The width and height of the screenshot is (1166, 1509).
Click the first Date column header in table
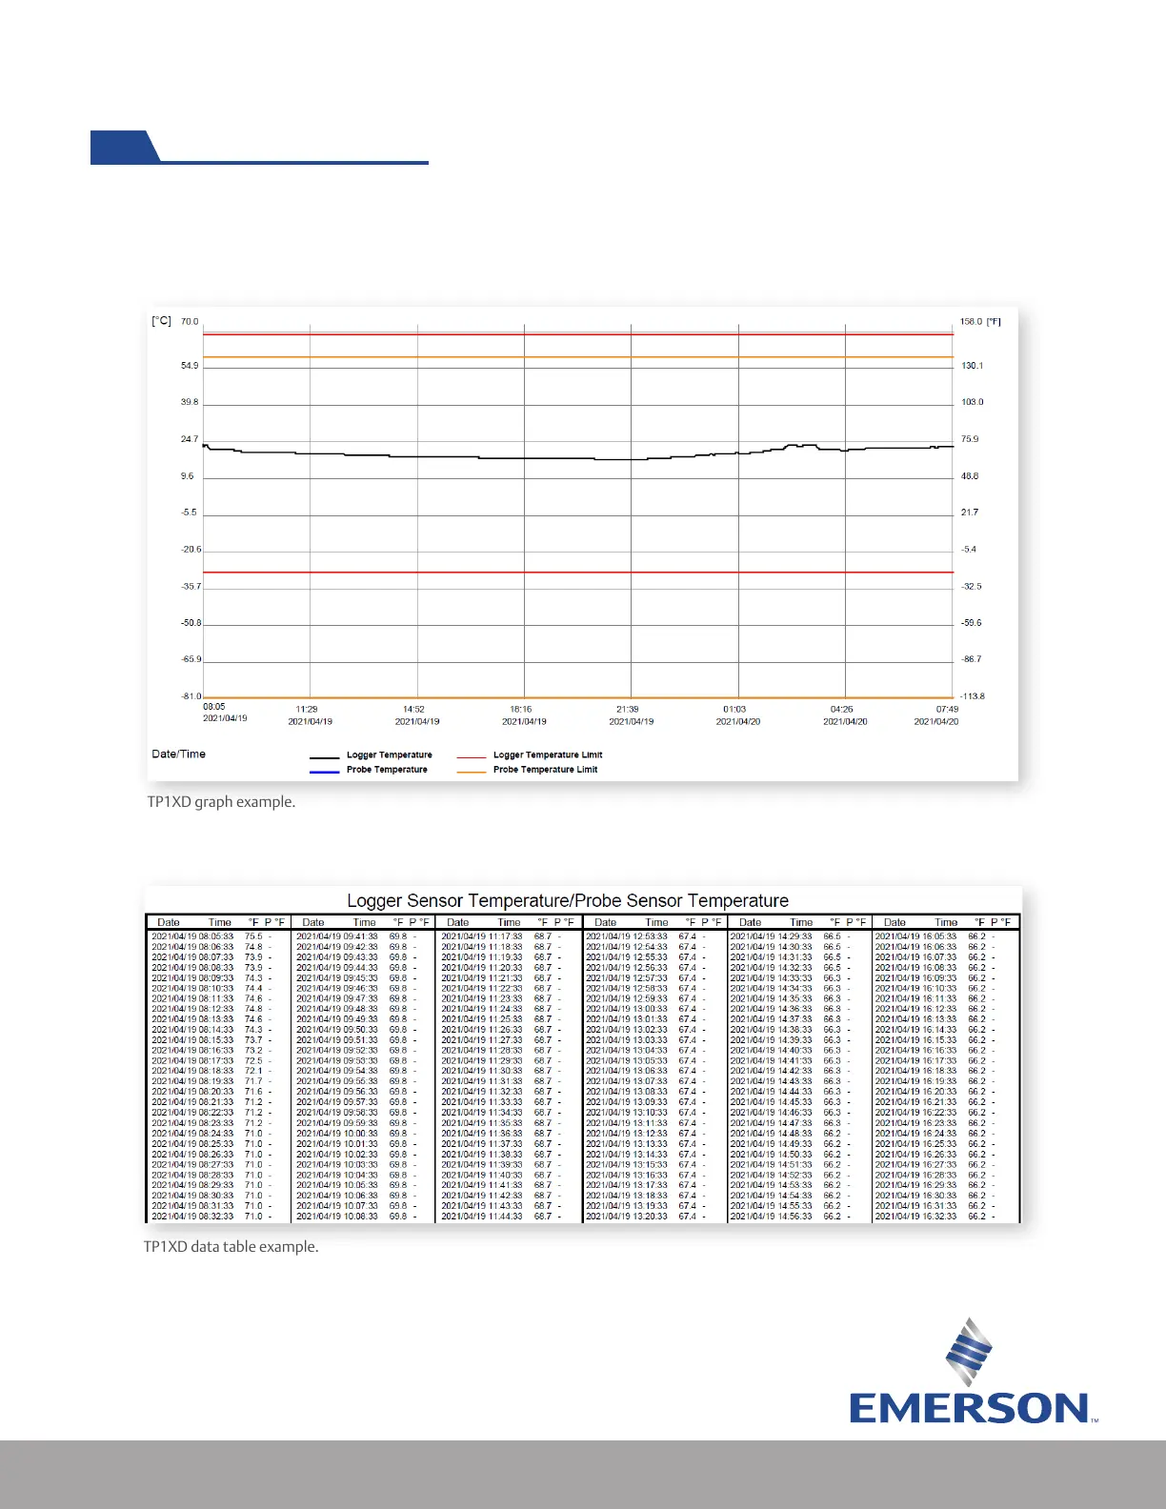169,922
